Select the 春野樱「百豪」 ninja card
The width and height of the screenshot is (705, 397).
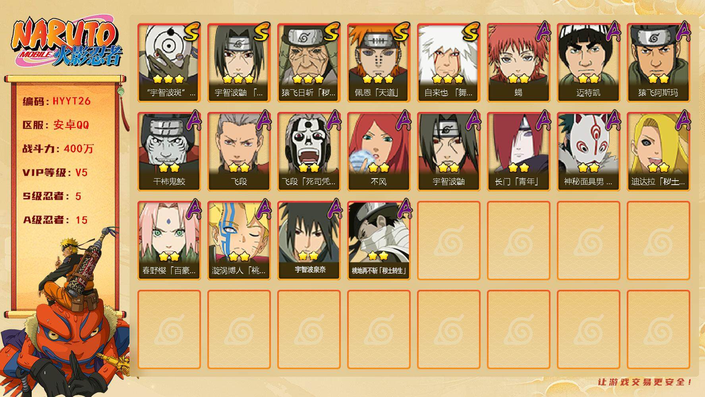(169, 241)
